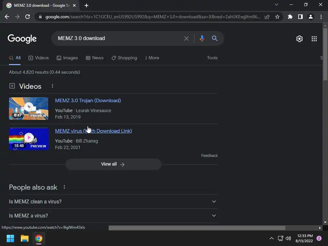Open the More search filters menu
328x246 pixels.
click(152, 58)
